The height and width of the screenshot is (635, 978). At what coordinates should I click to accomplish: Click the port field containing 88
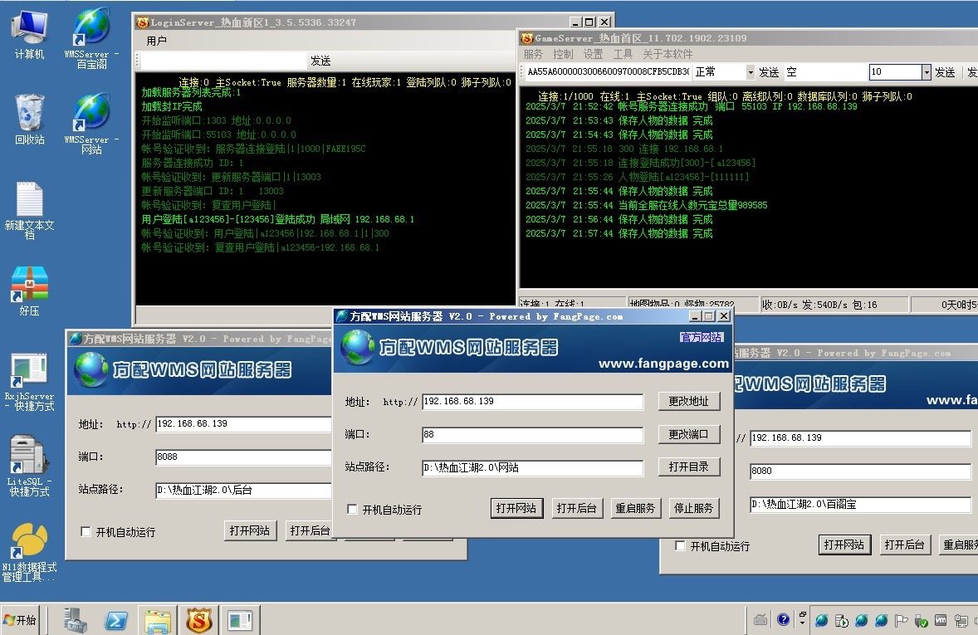[533, 435]
